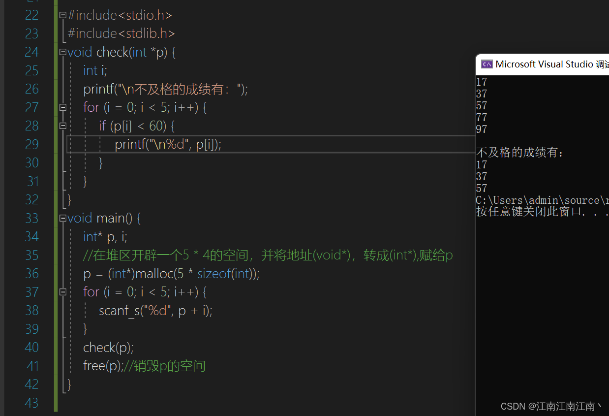Click the closing brace on line 42
609x416 pixels.
coord(69,384)
